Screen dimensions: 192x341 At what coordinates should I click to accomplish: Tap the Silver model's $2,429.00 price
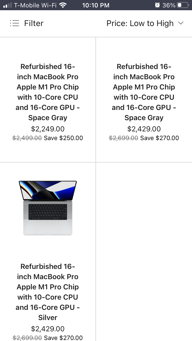(x=48, y=329)
